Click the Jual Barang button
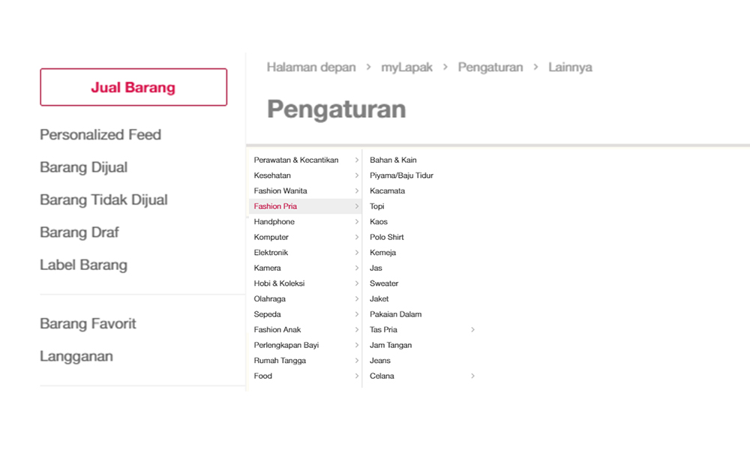This screenshot has height=450, width=750. tap(133, 87)
